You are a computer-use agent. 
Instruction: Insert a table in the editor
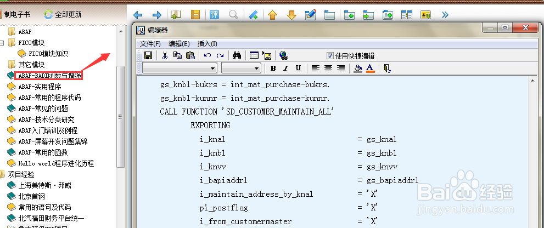coord(254,55)
